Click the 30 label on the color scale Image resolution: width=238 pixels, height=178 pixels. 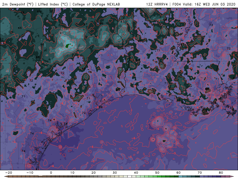coord(115,173)
